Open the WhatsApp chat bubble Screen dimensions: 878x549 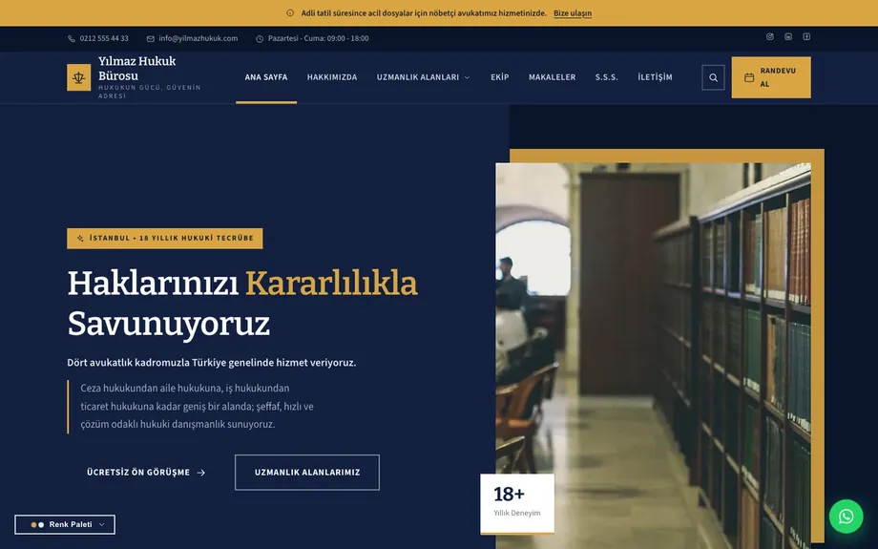tap(847, 516)
